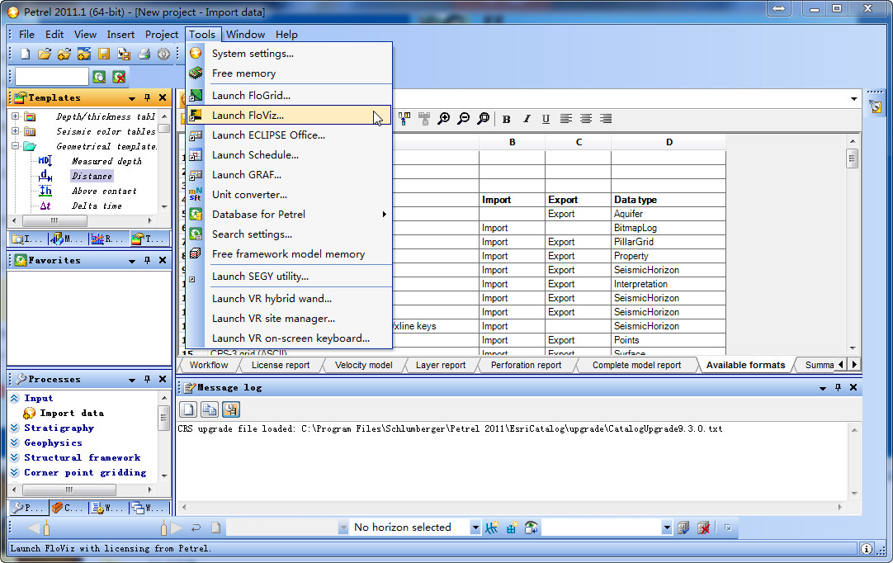Viewport: 893px width, 563px height.
Task: Create a new project with the blank page icon
Action: click(x=25, y=54)
